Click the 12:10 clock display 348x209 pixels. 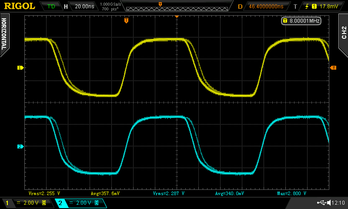[338, 202]
